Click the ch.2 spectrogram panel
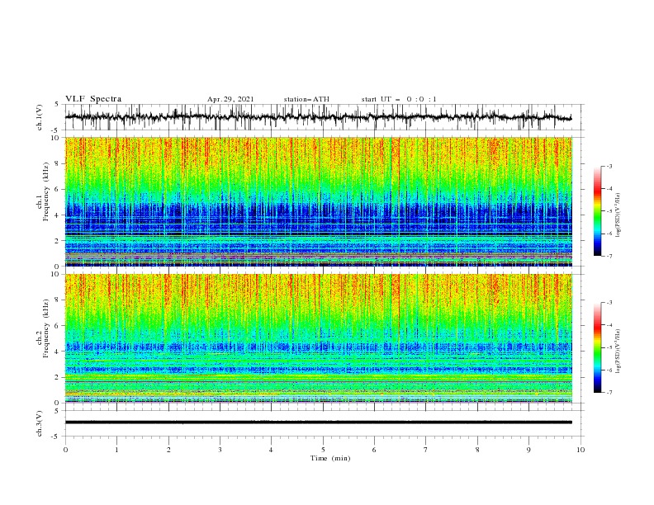Viewport: 654px width, 505px height. [x=318, y=338]
